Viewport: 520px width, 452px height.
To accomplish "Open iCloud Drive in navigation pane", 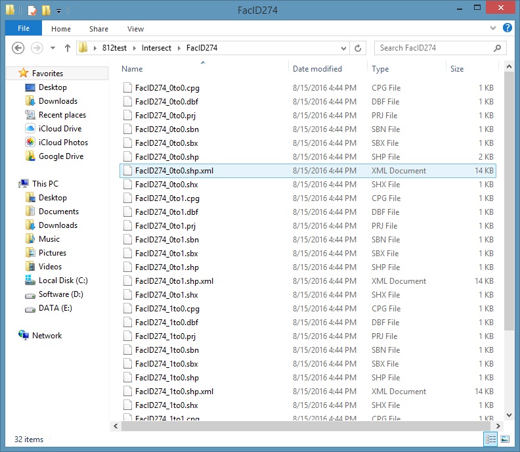I will pyautogui.click(x=60, y=129).
